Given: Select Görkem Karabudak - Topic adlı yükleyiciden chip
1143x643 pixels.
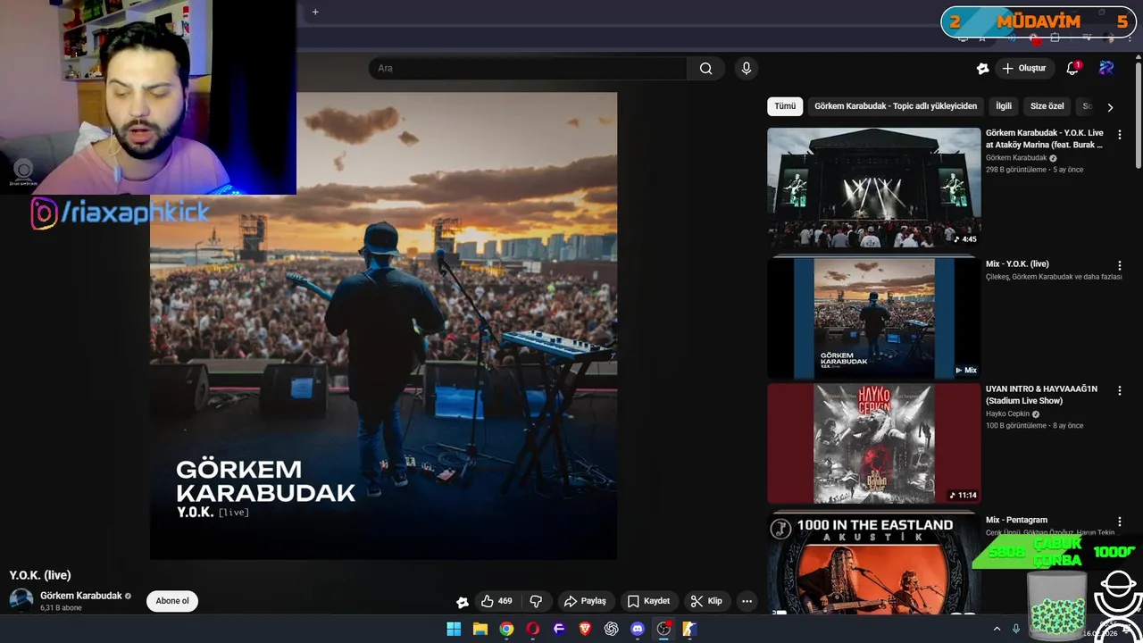Looking at the screenshot, I should coord(896,106).
